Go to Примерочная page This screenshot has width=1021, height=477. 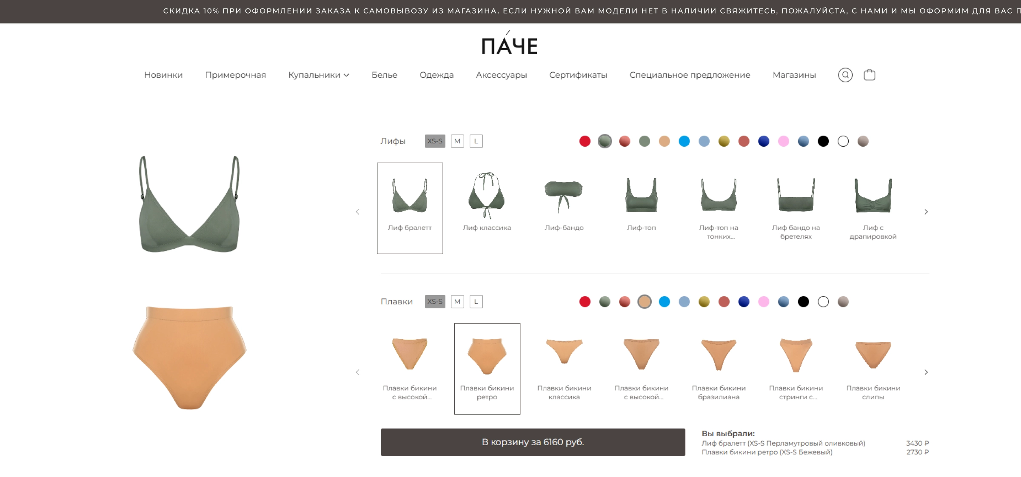click(x=235, y=75)
